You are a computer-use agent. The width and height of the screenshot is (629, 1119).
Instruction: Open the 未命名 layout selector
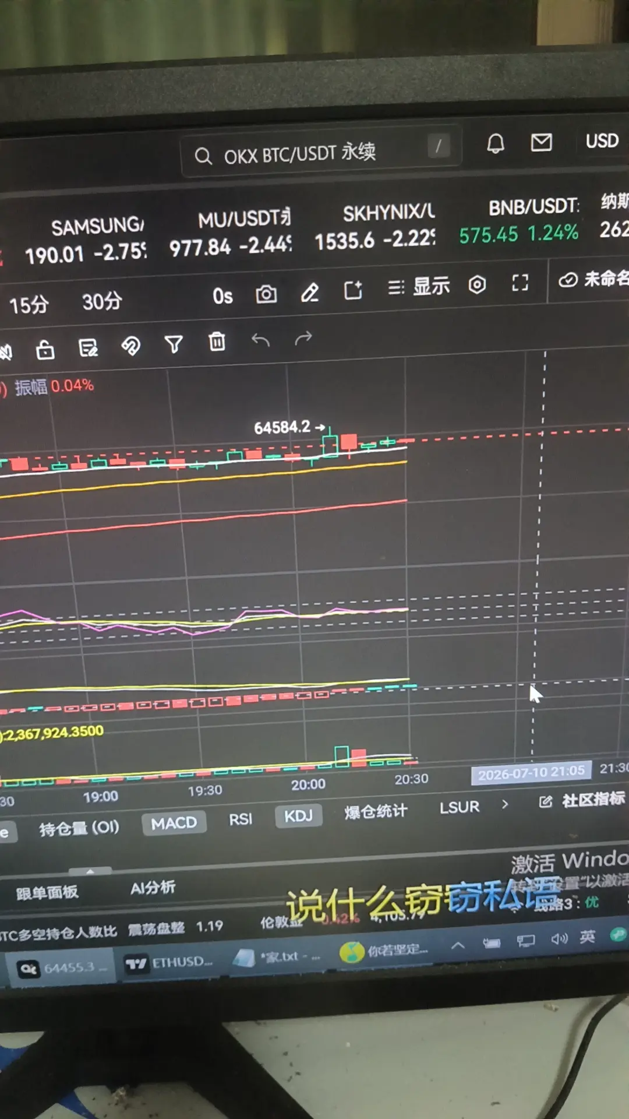(593, 279)
